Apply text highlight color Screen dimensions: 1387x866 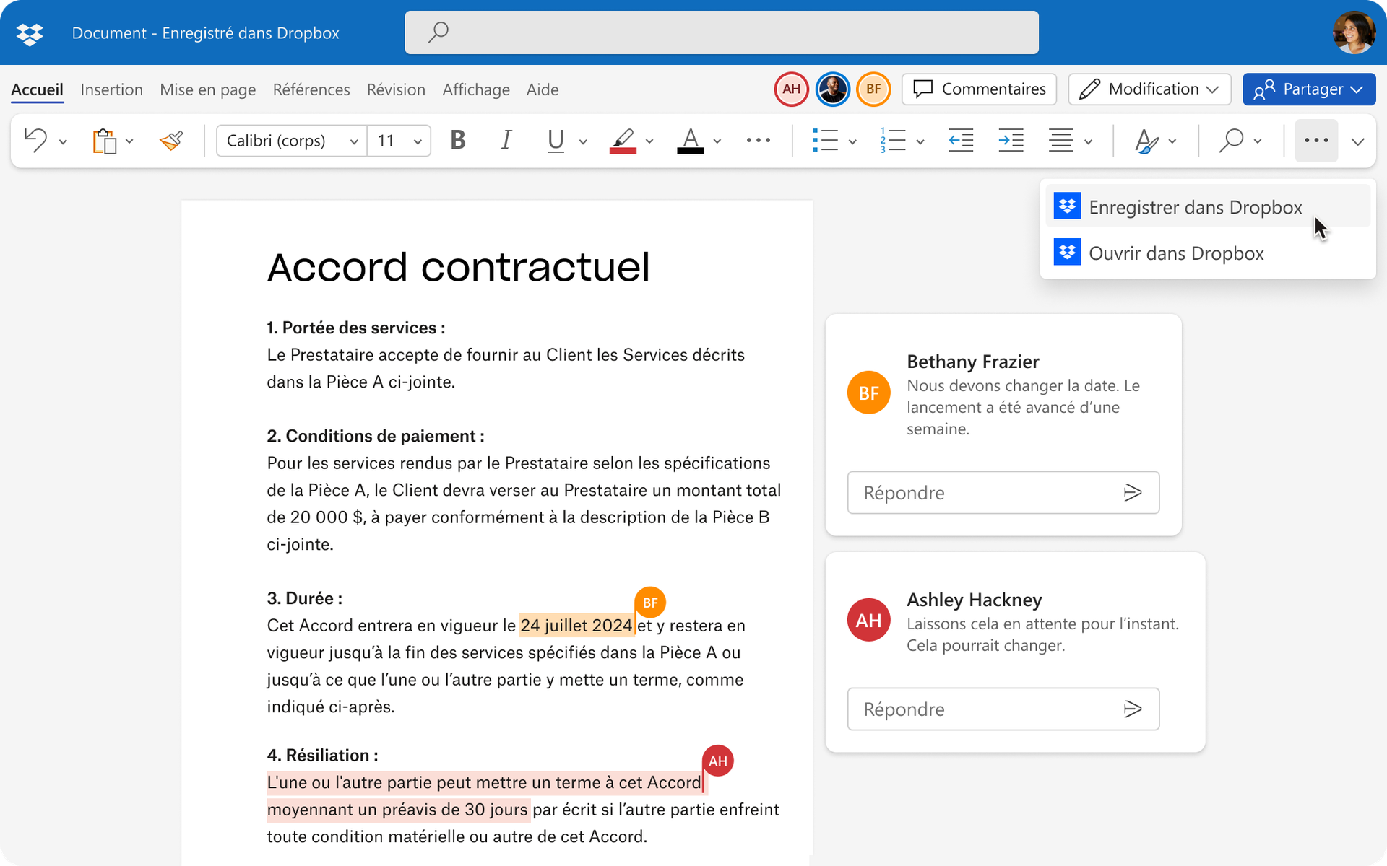[x=623, y=141]
